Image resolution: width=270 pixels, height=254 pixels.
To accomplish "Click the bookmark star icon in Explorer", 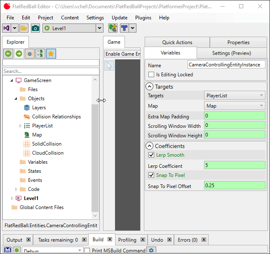I will click(51, 54).
